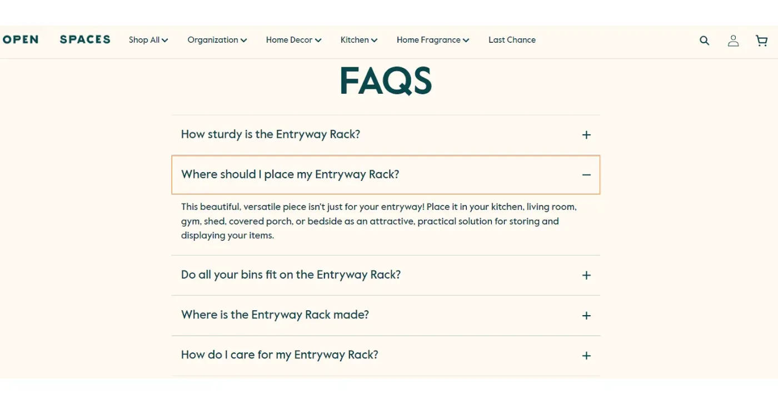The image size is (778, 404).
Task: Click plus icon beside bins fit question
Action: click(586, 275)
